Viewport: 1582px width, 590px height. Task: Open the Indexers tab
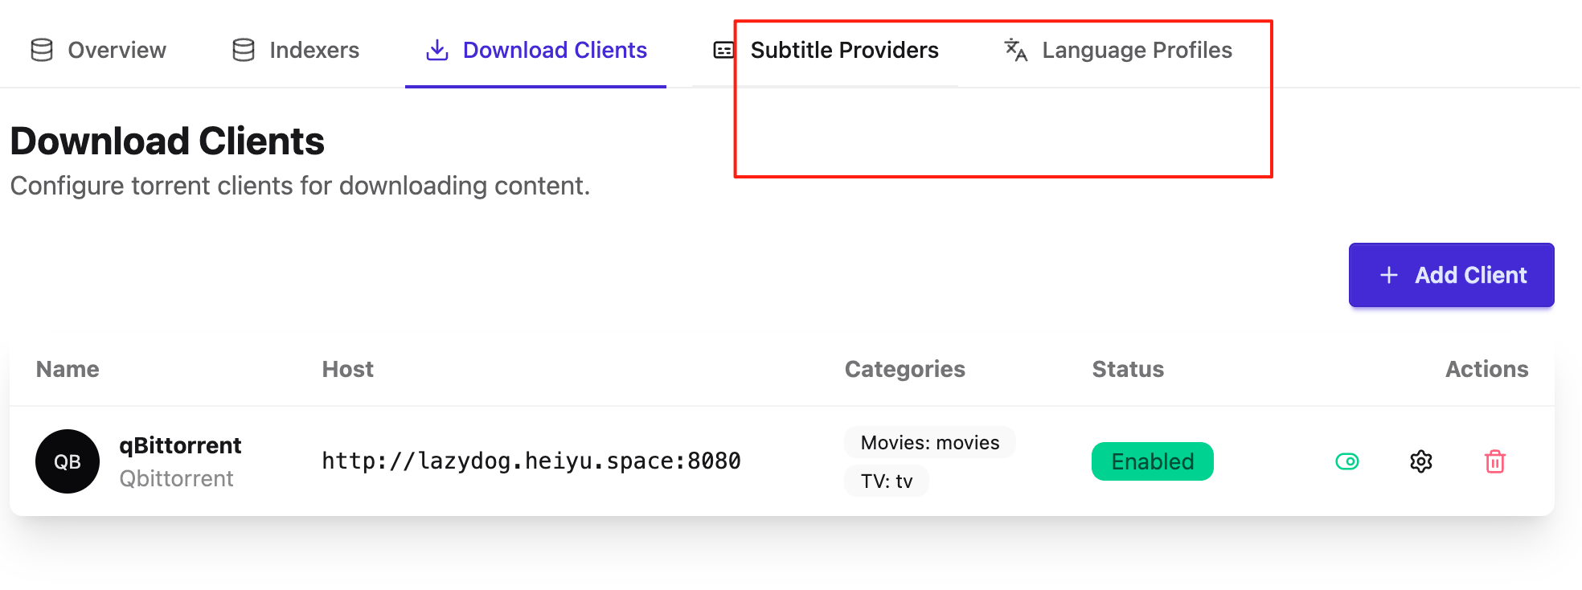[296, 50]
